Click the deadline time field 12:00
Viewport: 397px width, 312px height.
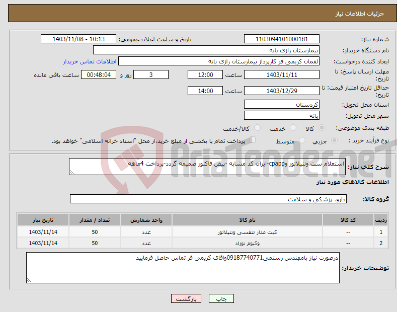[205, 74]
